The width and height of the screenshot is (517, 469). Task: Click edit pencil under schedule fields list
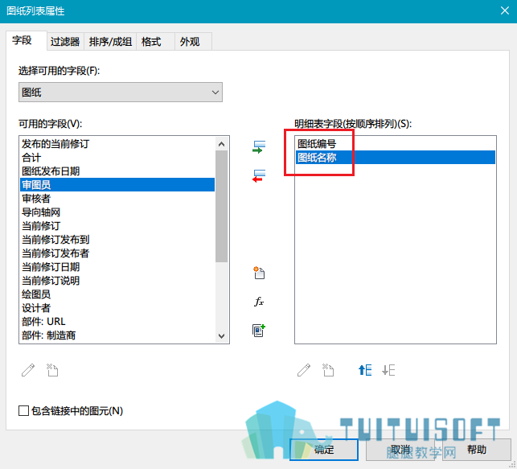(x=304, y=370)
